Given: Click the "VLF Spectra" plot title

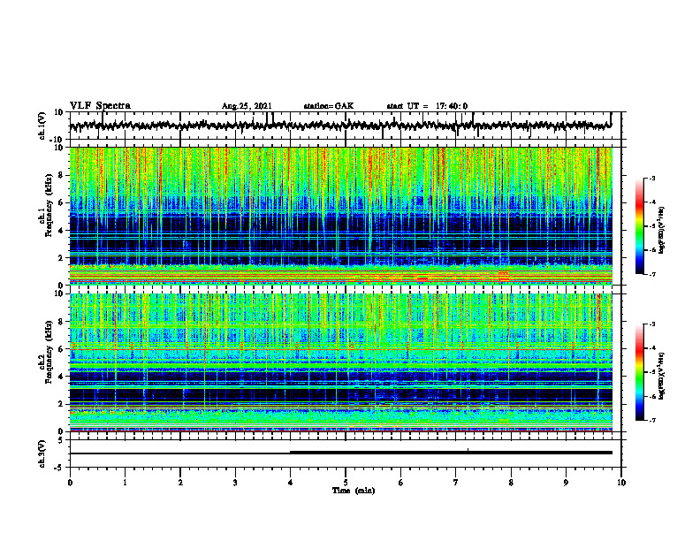Looking at the screenshot, I should (100, 106).
